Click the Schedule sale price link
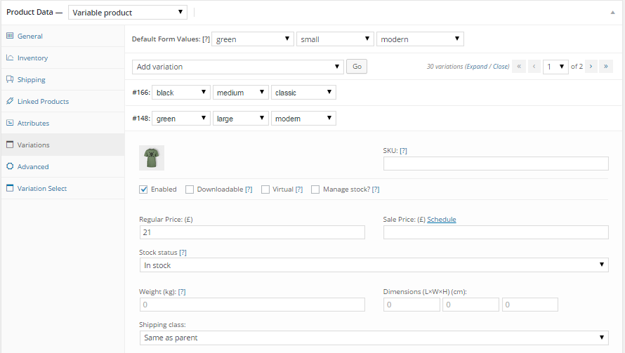 coord(441,219)
